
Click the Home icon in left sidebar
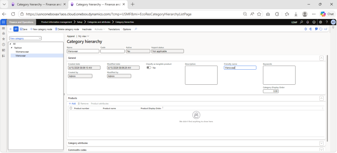click(x=3, y=33)
